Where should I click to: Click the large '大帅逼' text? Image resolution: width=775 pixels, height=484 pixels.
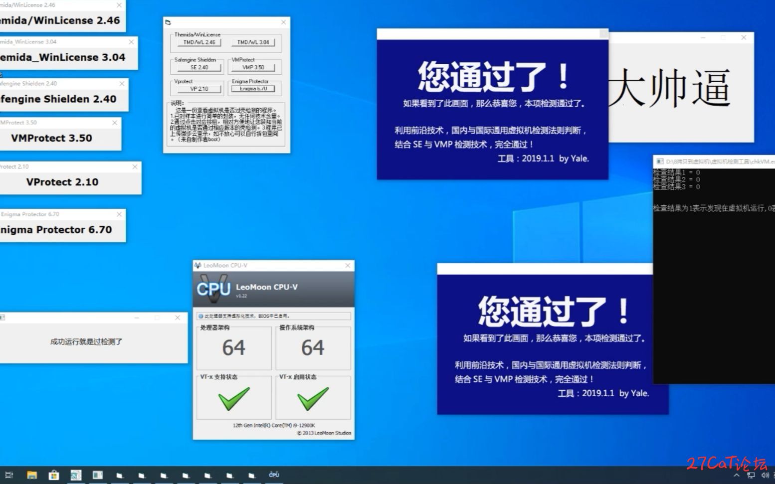670,88
